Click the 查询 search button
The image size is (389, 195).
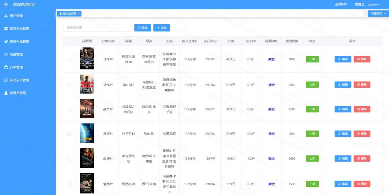pyautogui.click(x=143, y=28)
